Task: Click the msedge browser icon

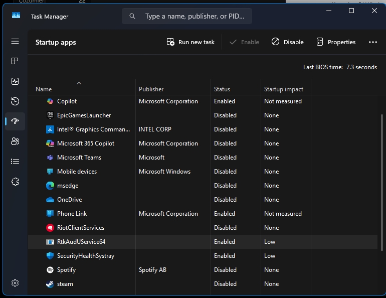Action: pyautogui.click(x=50, y=186)
